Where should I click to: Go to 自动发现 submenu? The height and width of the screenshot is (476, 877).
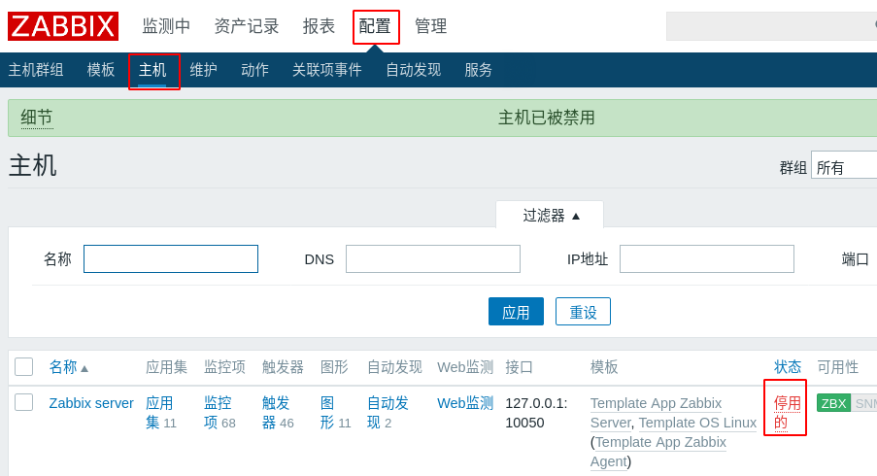(414, 70)
